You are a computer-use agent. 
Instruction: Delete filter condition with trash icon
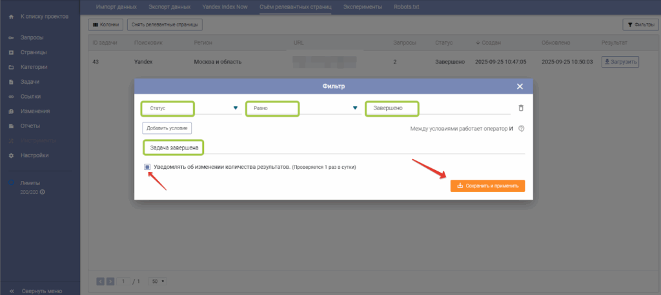[521, 108]
